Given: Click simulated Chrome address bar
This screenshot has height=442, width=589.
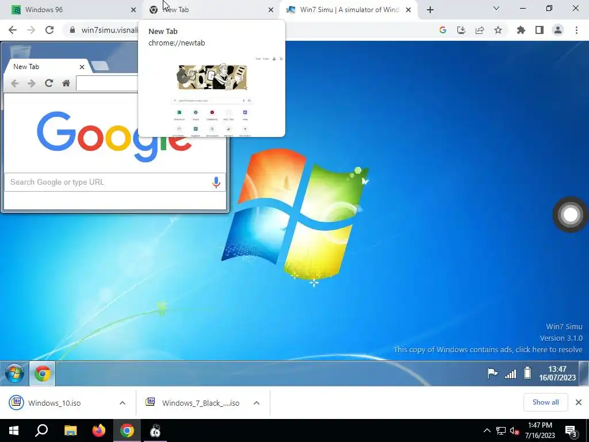Looking at the screenshot, I should [107, 83].
